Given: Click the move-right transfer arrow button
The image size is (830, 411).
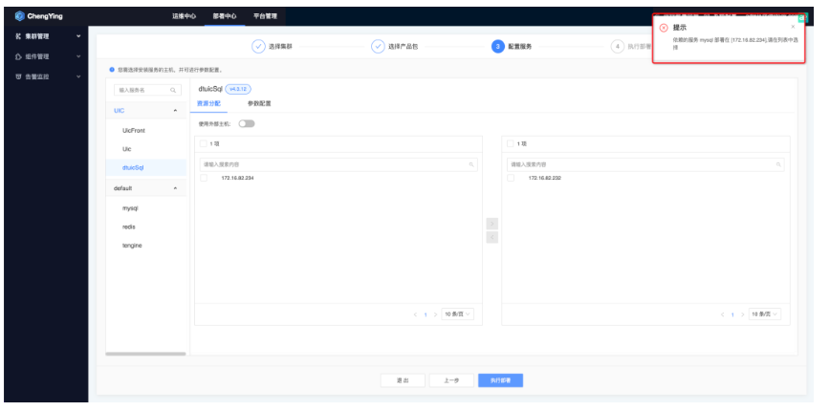Looking at the screenshot, I should pos(492,224).
